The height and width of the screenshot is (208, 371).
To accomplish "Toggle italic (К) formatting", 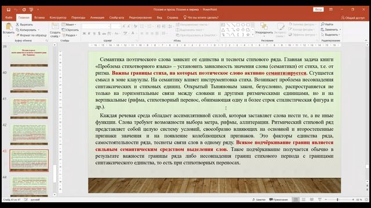I will (x=89, y=34).
